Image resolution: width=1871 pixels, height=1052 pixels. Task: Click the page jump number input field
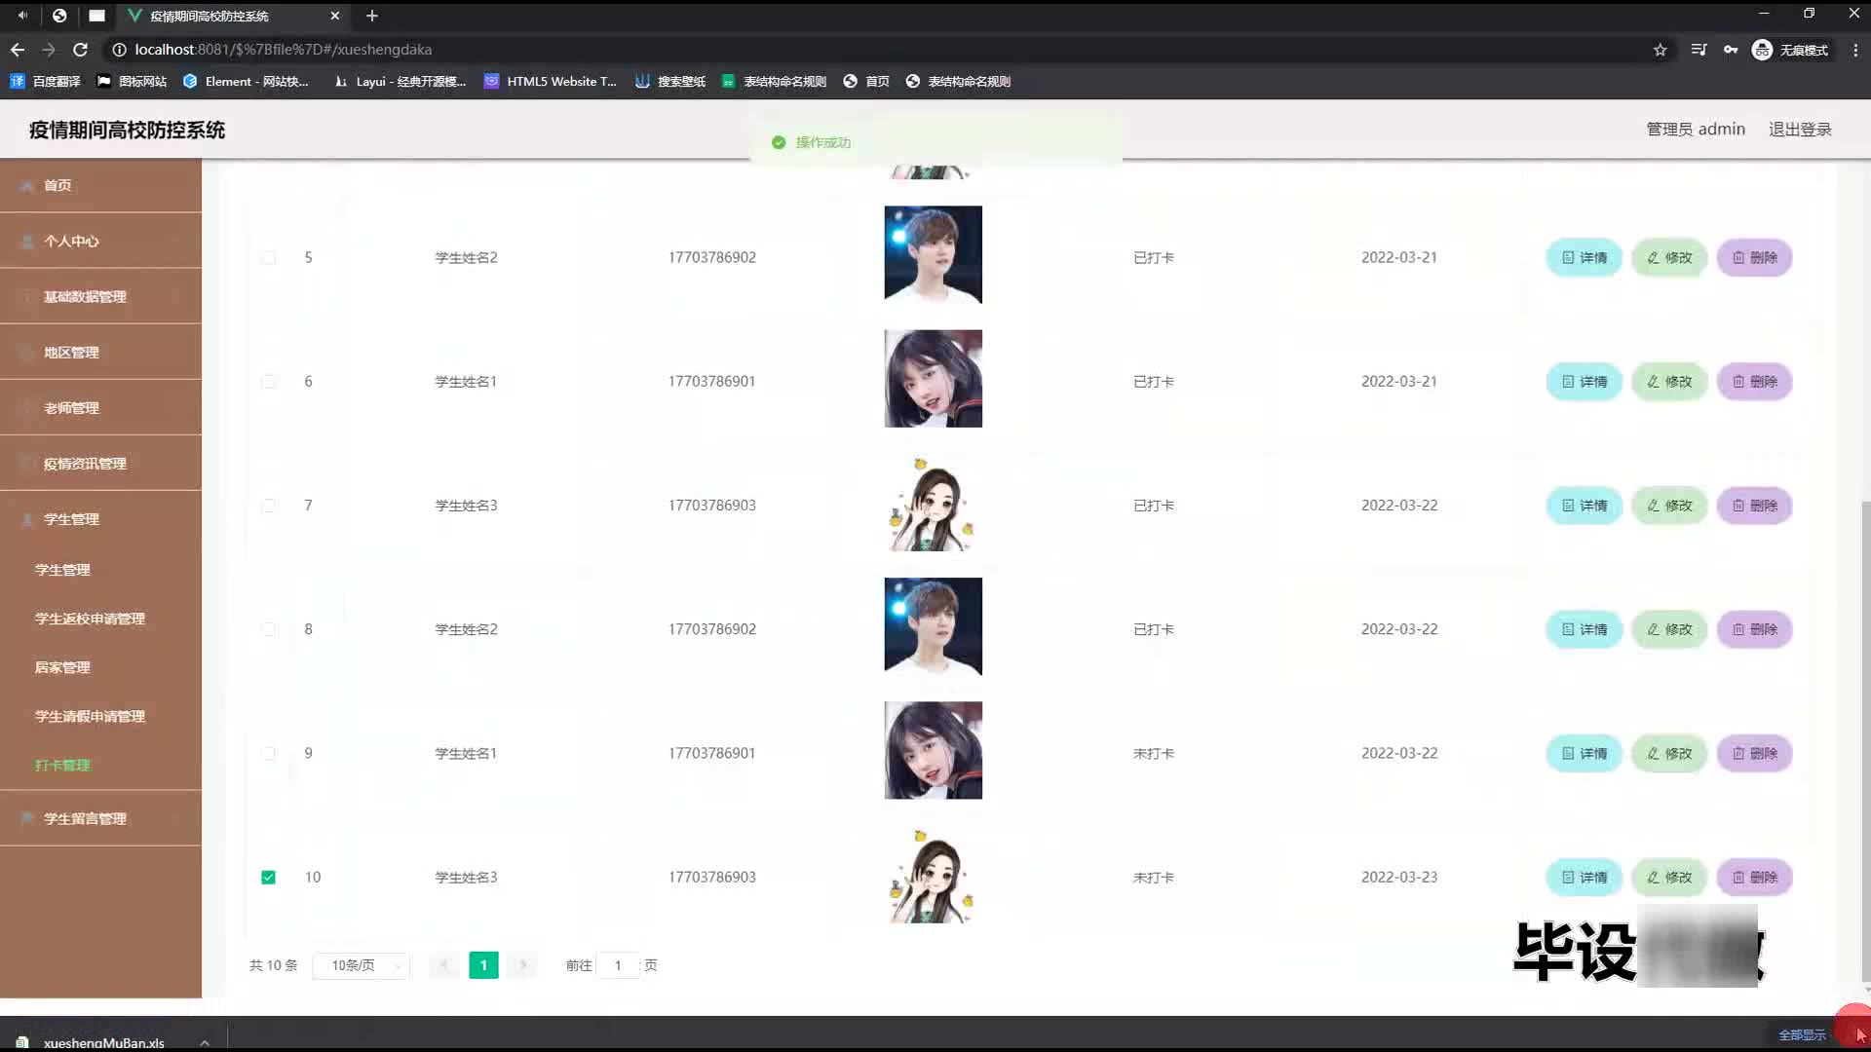pyautogui.click(x=618, y=965)
